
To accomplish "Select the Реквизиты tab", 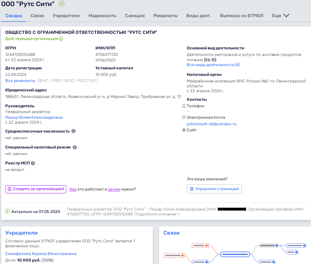I will pyautogui.click(x=166, y=16).
